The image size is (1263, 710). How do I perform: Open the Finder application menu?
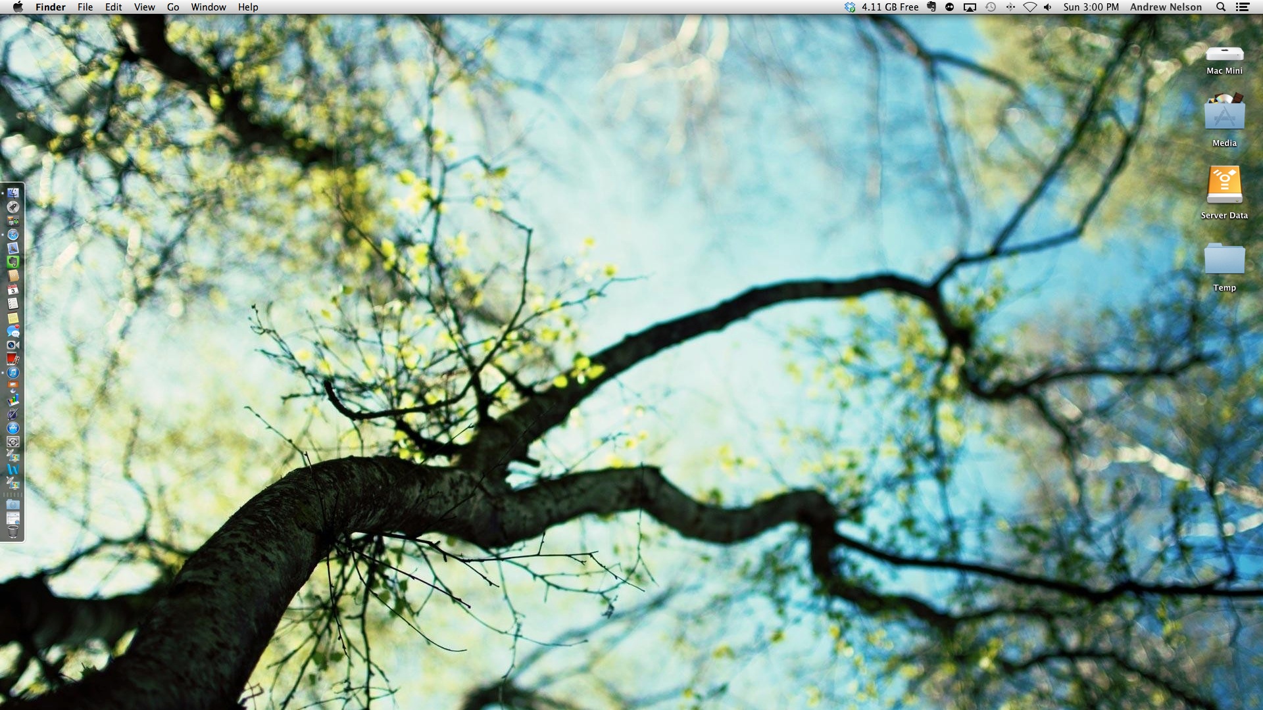point(51,7)
